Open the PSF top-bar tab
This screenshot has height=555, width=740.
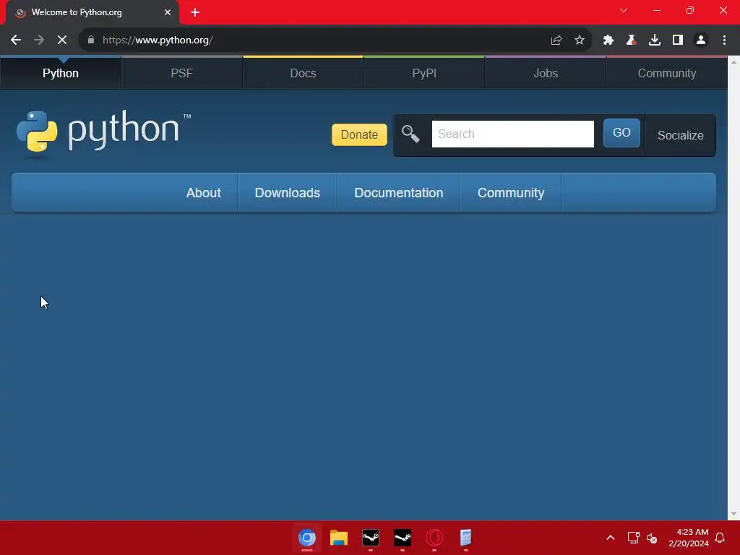(x=181, y=73)
